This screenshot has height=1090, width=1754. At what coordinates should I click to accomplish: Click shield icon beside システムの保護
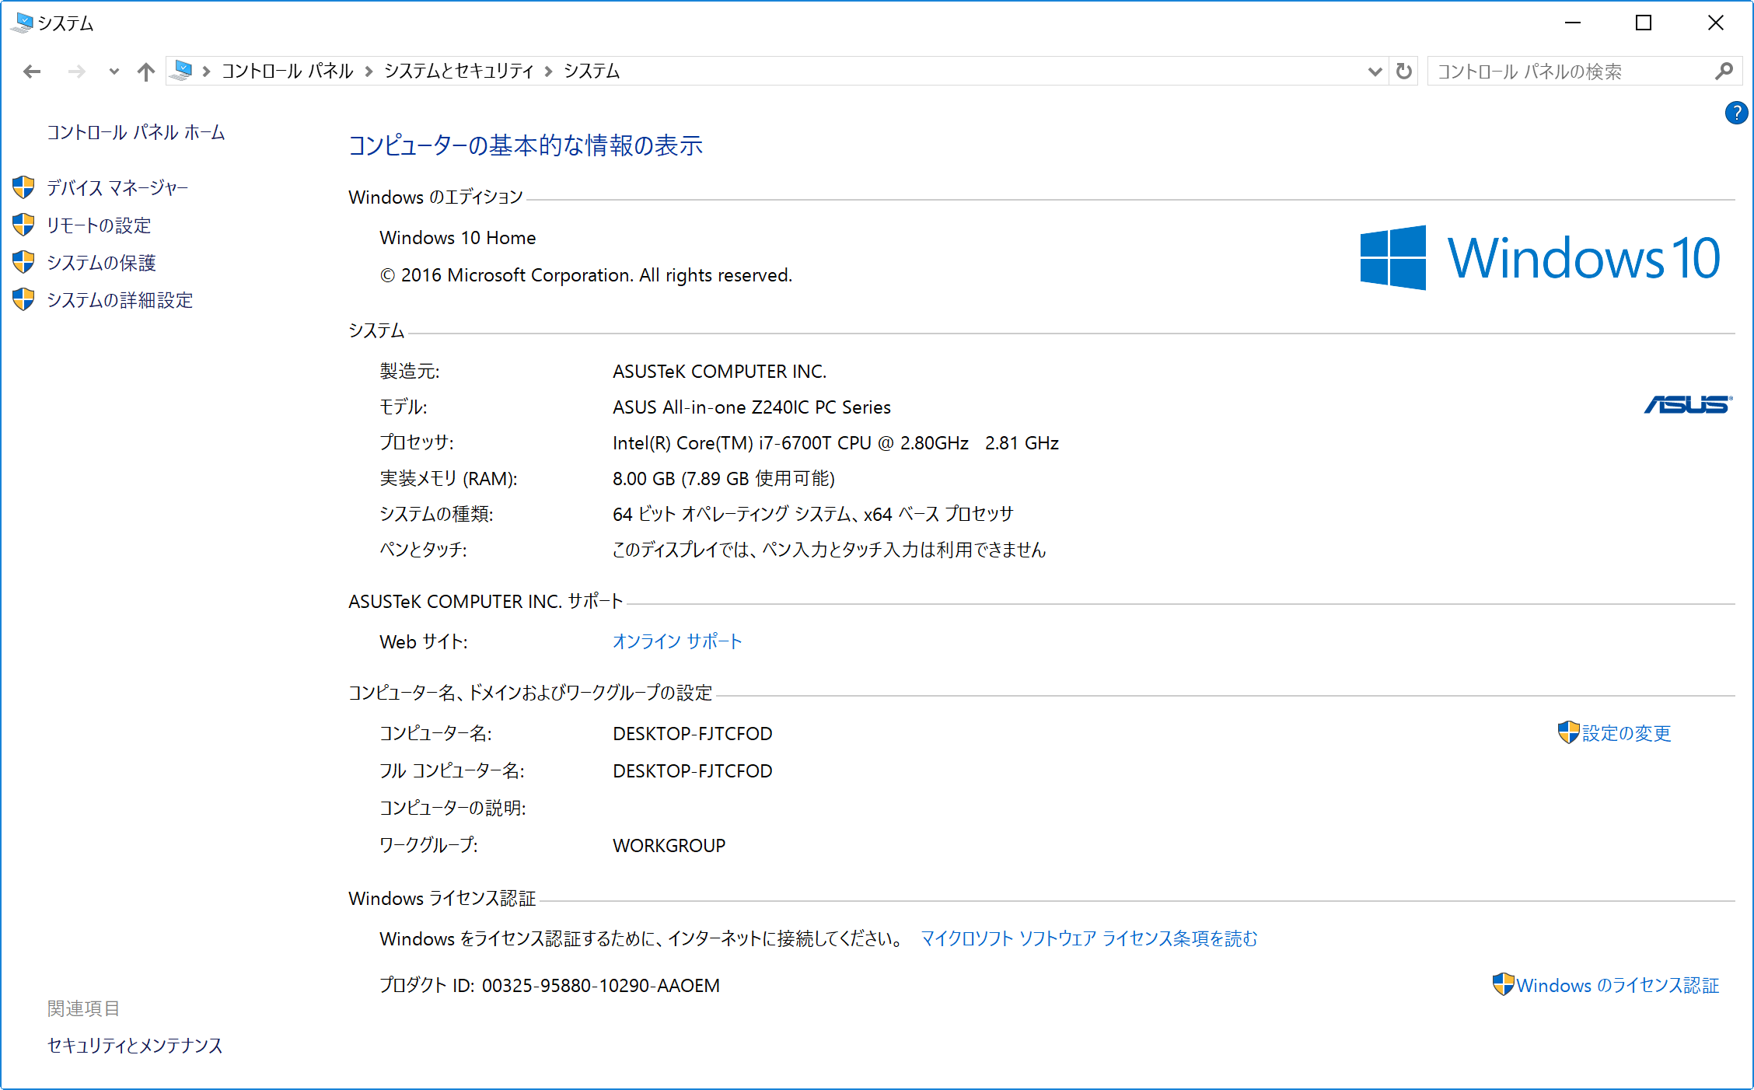coord(23,261)
